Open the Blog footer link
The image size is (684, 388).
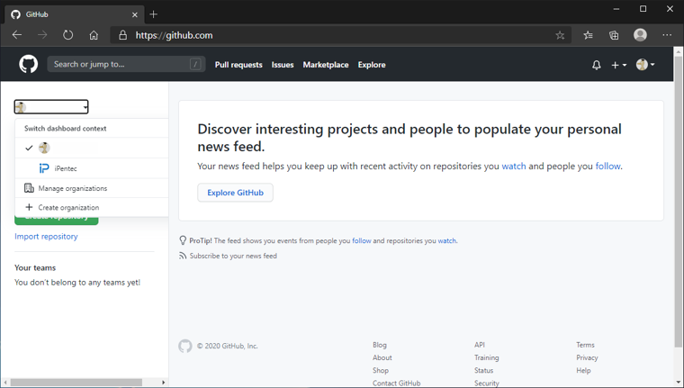point(380,345)
